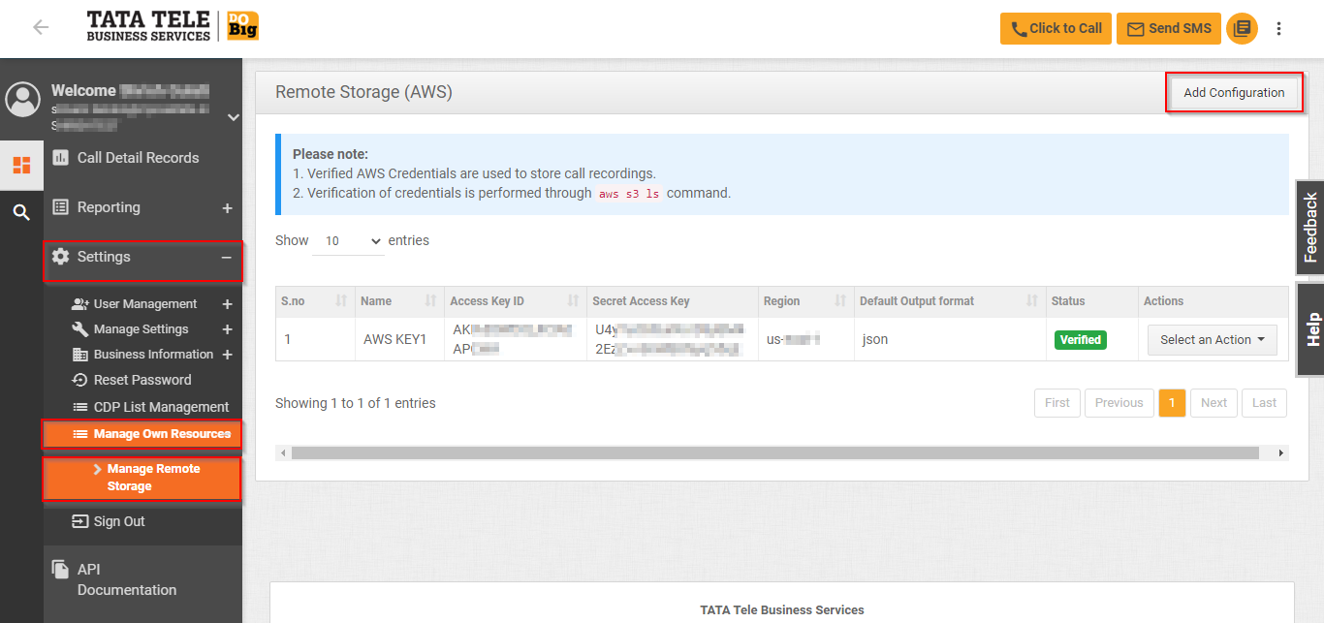The height and width of the screenshot is (623, 1324).
Task: Expand User Management plus icon
Action: tap(228, 304)
